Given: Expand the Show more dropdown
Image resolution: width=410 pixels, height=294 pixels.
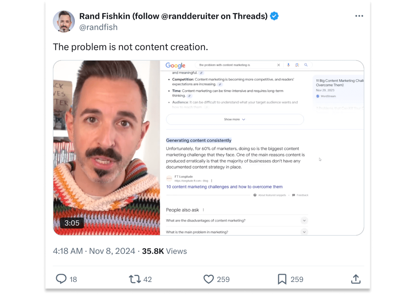Looking at the screenshot, I should tap(235, 119).
